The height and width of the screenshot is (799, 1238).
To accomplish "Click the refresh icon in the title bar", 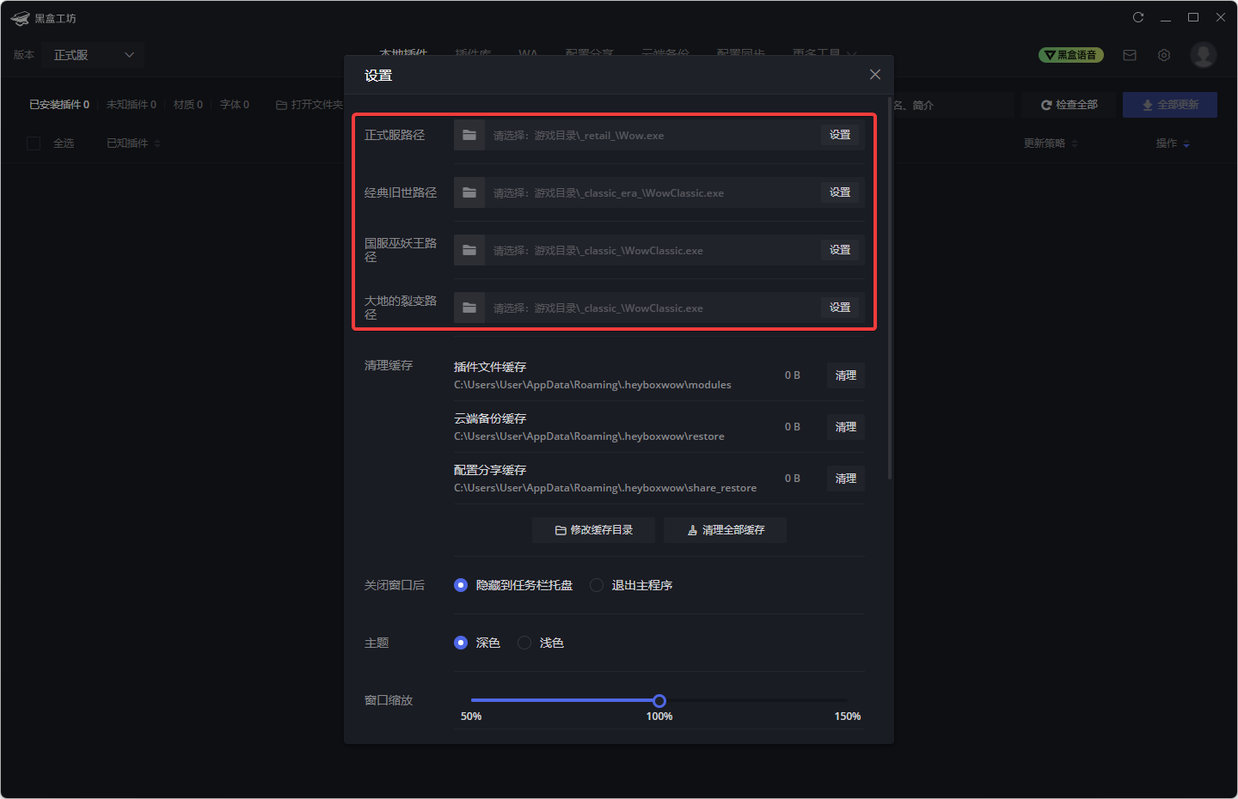I will 1137,16.
